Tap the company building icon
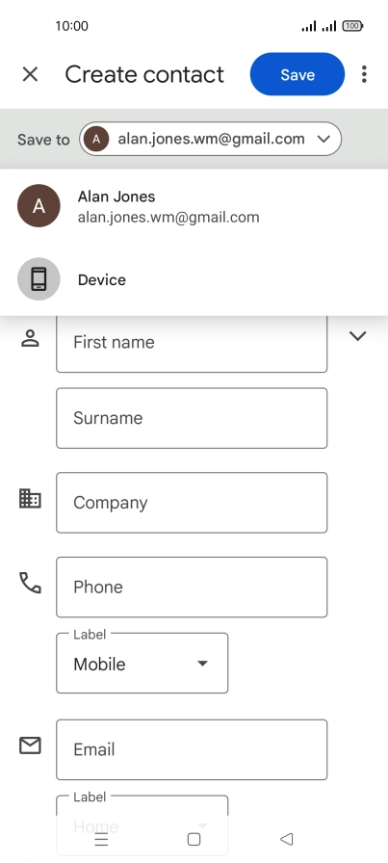 (x=30, y=499)
